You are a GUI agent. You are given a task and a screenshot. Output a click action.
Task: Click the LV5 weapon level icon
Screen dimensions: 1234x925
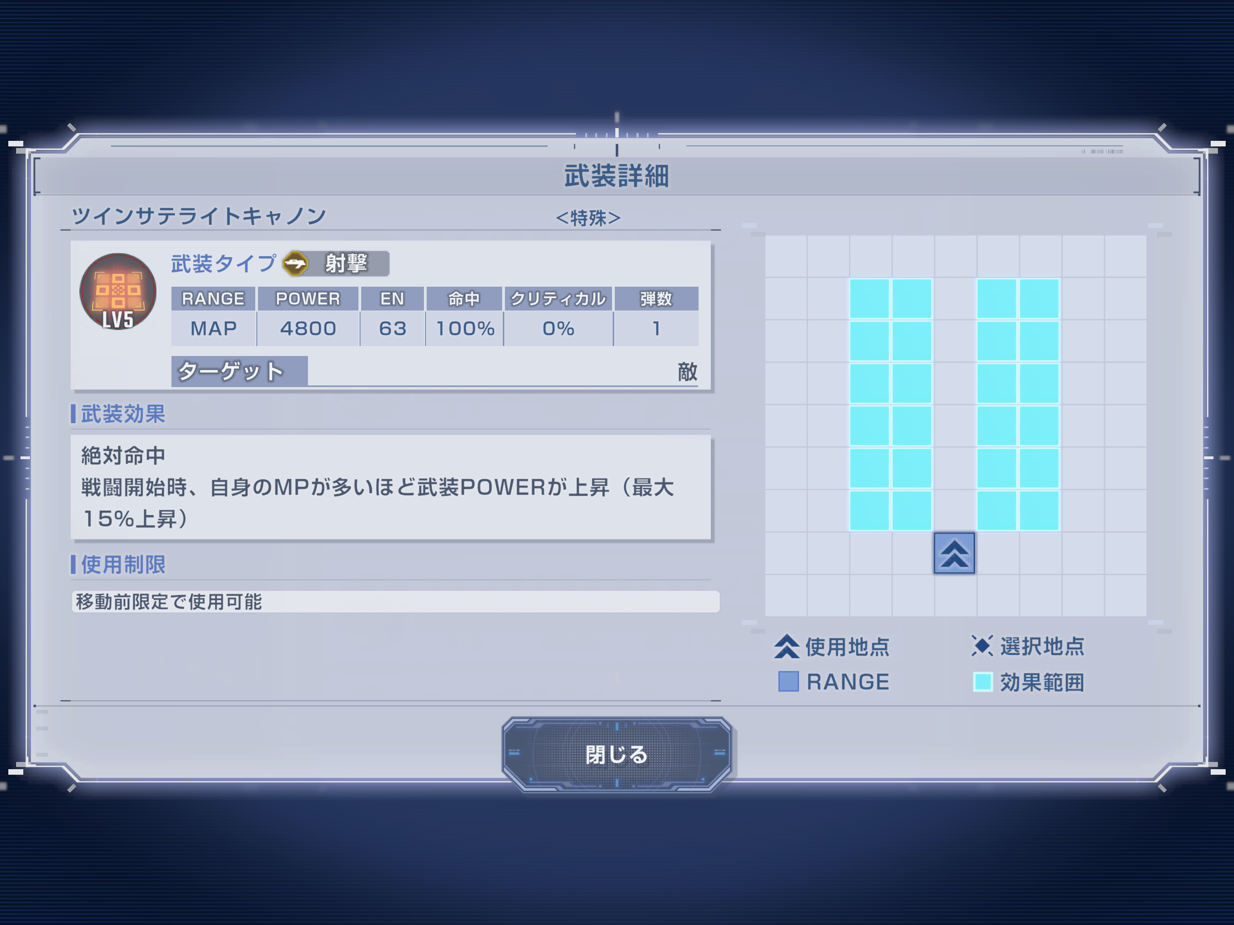click(118, 292)
